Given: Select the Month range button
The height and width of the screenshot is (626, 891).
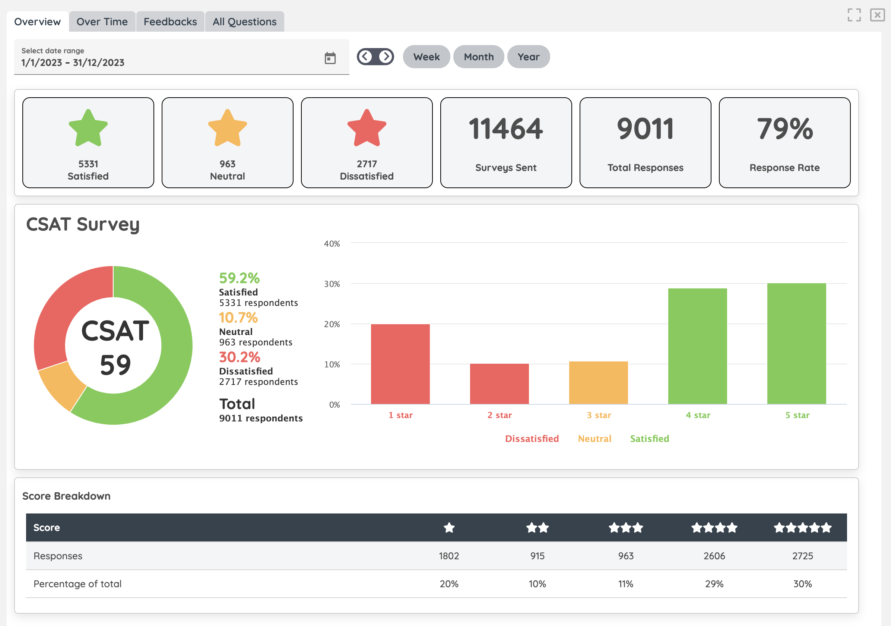Looking at the screenshot, I should [x=479, y=57].
